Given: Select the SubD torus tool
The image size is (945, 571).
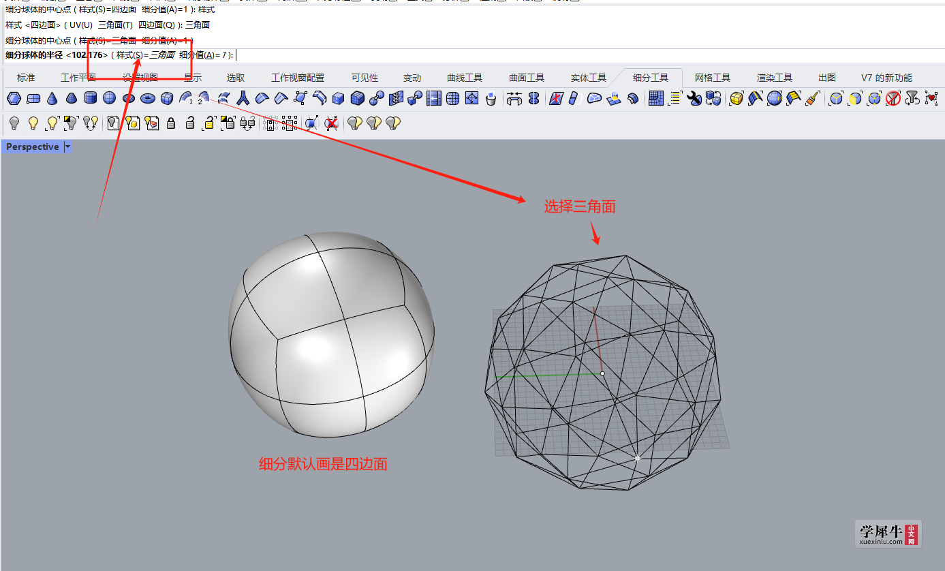Looking at the screenshot, I should point(148,99).
